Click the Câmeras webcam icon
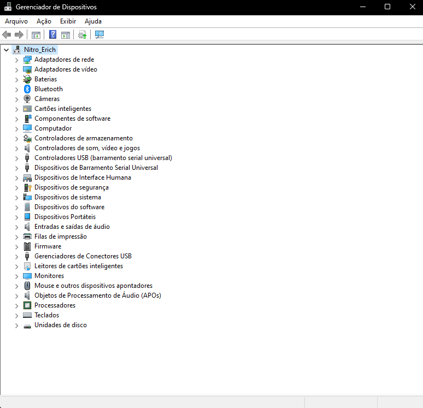This screenshot has height=408, width=423. click(27, 99)
